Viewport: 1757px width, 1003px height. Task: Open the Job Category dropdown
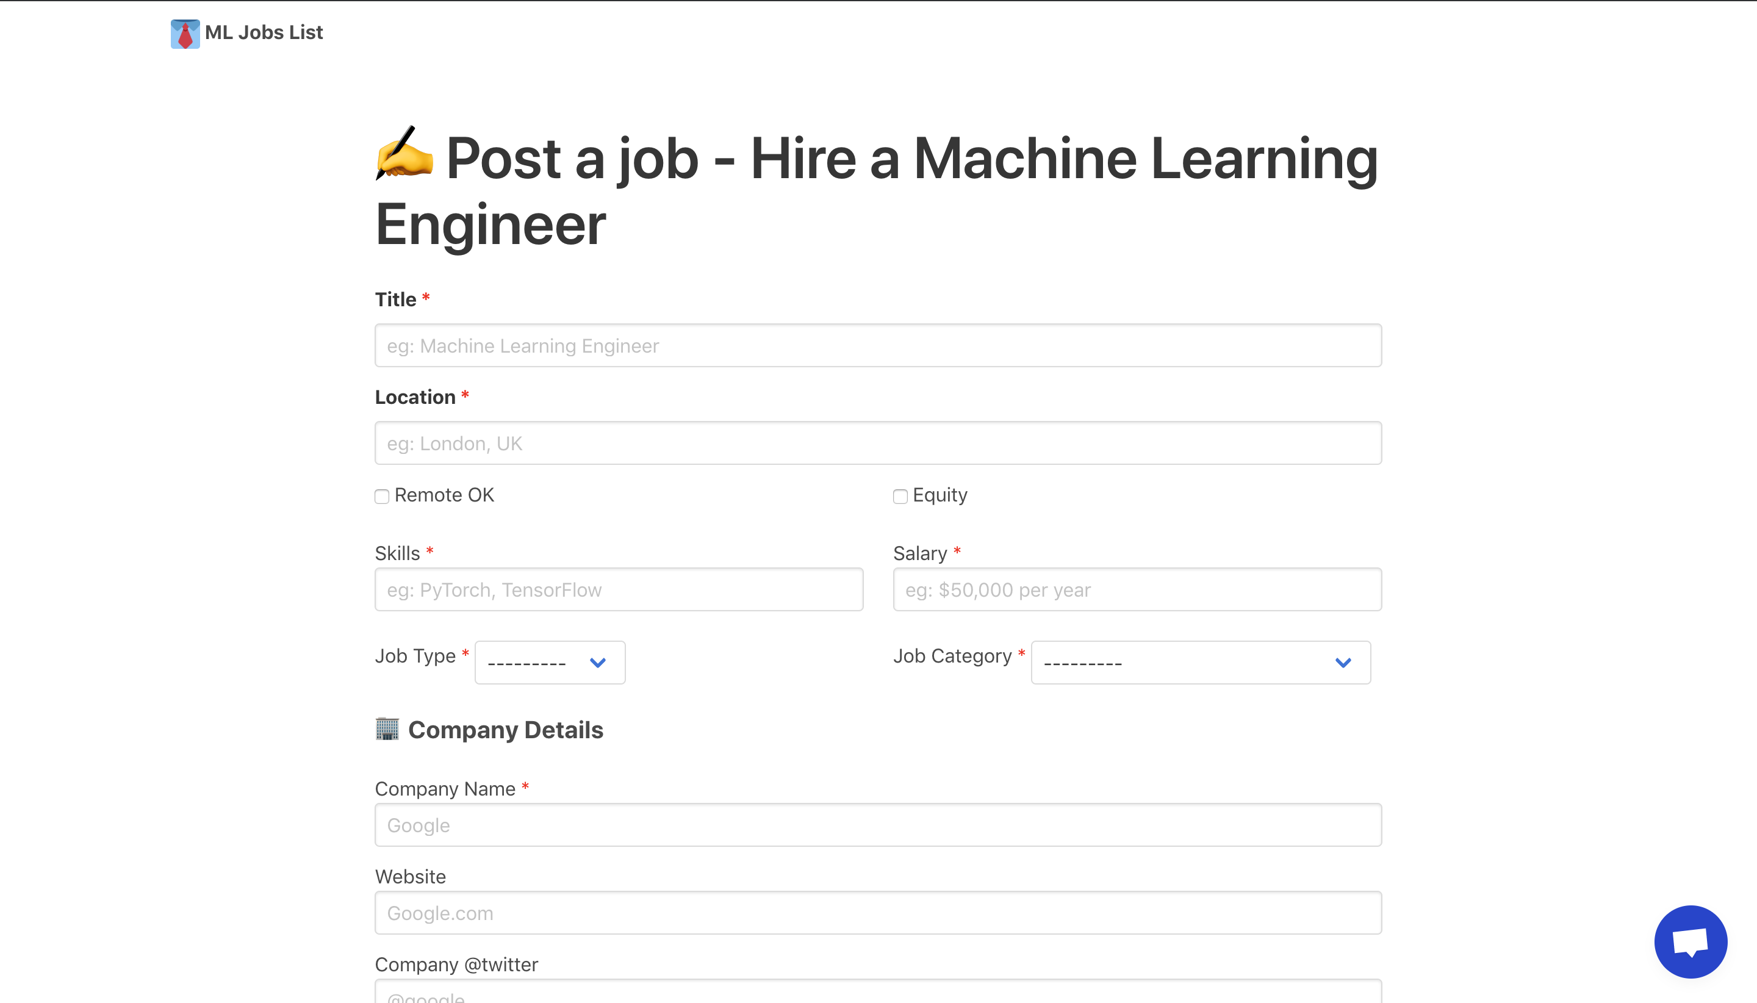point(1199,662)
